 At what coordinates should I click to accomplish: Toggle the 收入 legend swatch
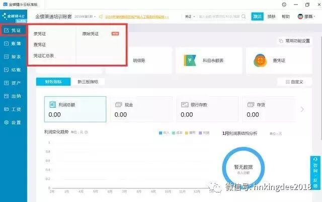click(x=160, y=133)
